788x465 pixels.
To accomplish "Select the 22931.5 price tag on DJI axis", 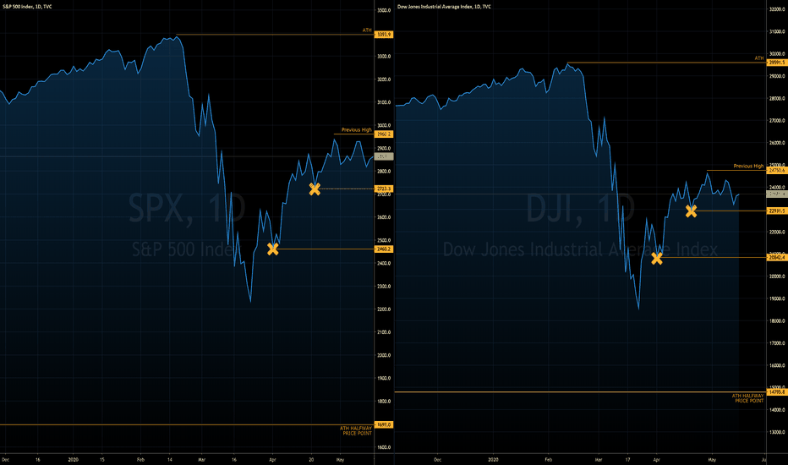I will click(x=777, y=211).
